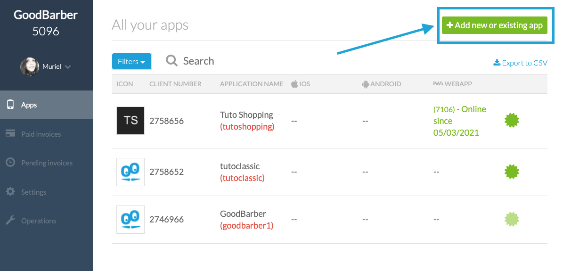Click Muriel's profile avatar
563x271 pixels.
coord(30,67)
